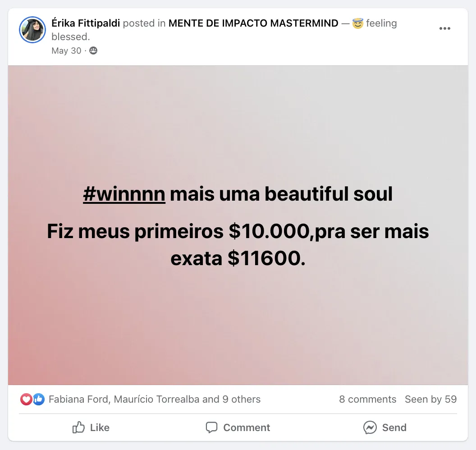The image size is (476, 450).
Task: Click the blue like reaction icon
Action: point(39,399)
